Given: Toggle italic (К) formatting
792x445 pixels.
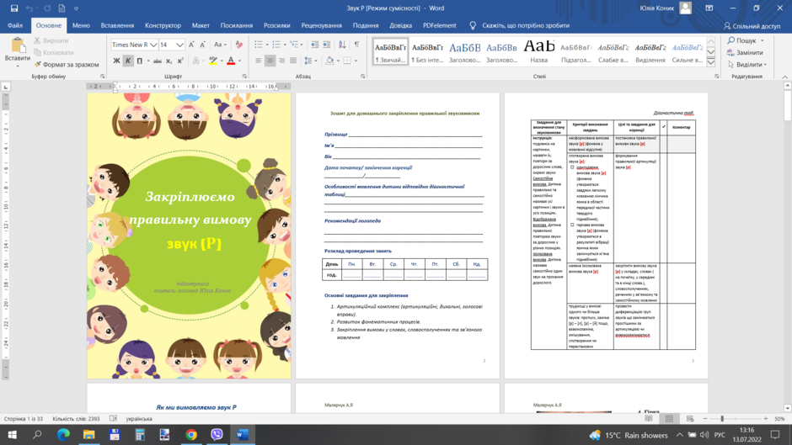Looking at the screenshot, I should (x=128, y=61).
